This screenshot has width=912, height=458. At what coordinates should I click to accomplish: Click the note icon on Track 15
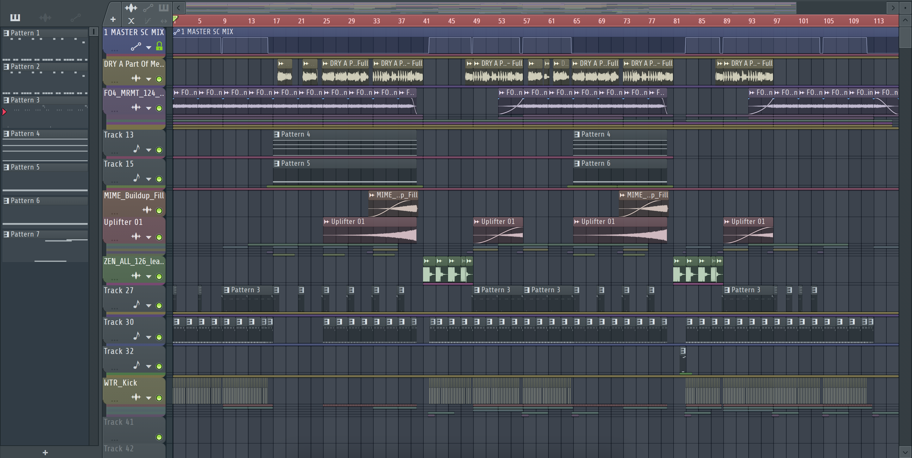tap(137, 178)
